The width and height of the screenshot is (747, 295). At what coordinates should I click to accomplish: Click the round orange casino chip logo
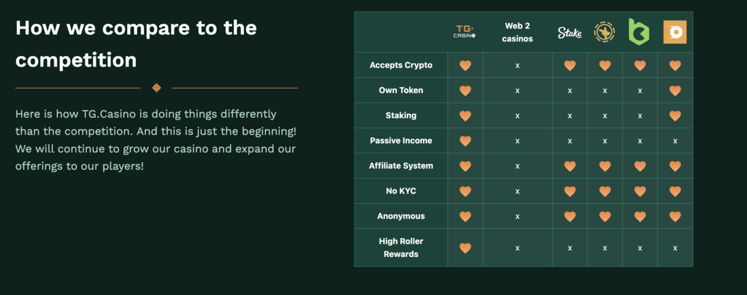coord(604,33)
